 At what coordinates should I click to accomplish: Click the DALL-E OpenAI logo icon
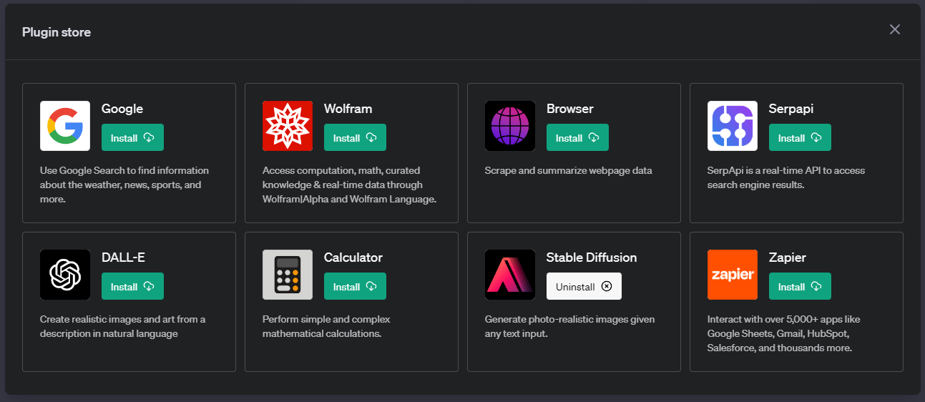(x=65, y=275)
